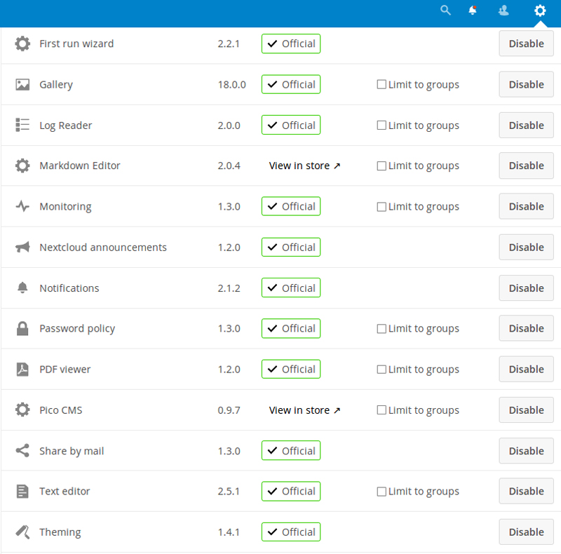Open View in store for Pico CMS

[304, 410]
